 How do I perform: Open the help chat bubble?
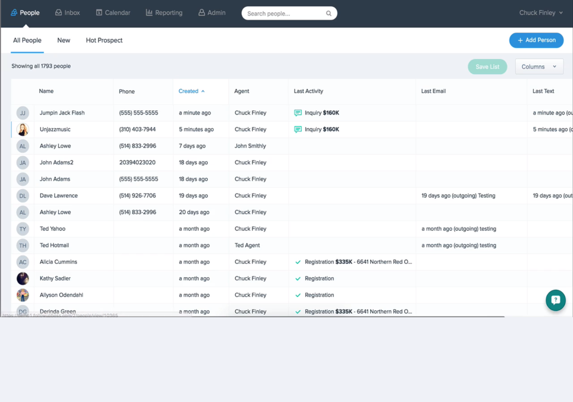(x=555, y=300)
